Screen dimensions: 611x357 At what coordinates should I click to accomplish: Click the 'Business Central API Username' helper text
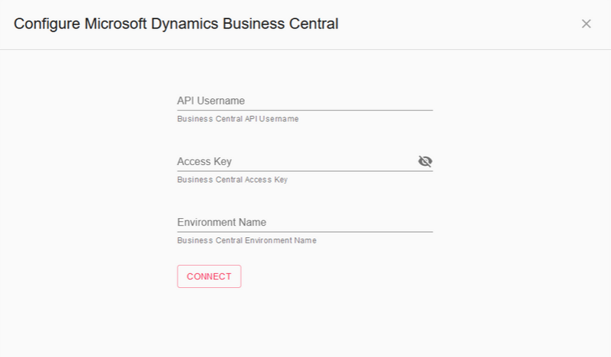coord(237,119)
